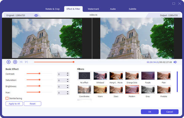Increase Contrast value with up arrow
184x118 pixels.
pos(67,73)
